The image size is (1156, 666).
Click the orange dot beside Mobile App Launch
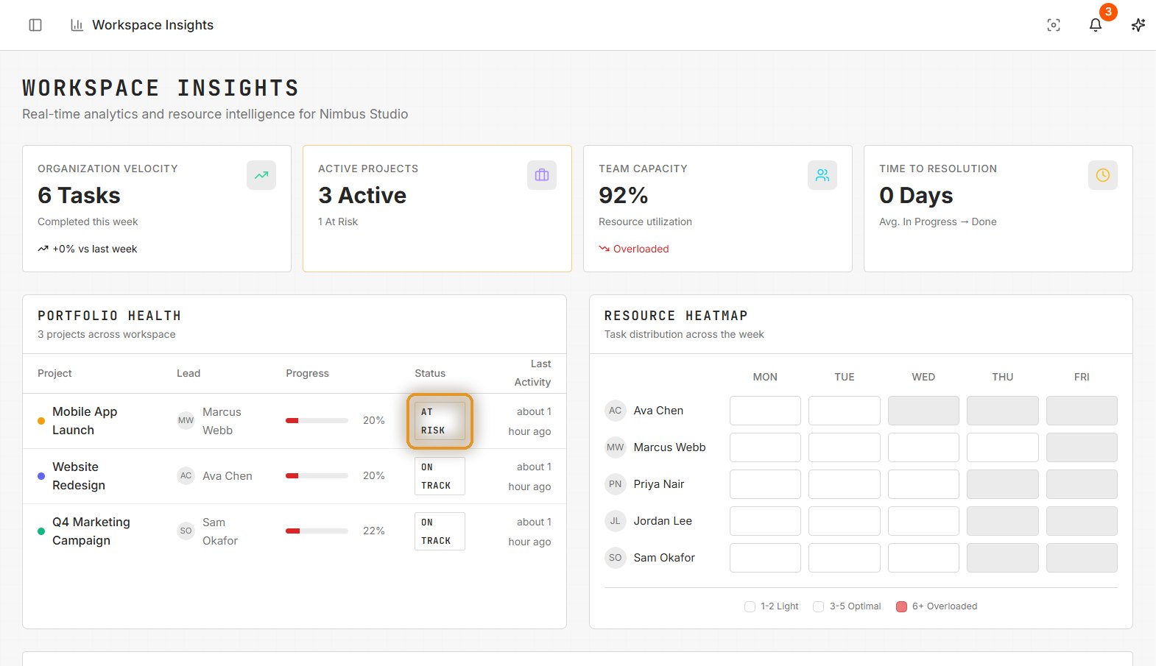click(41, 421)
